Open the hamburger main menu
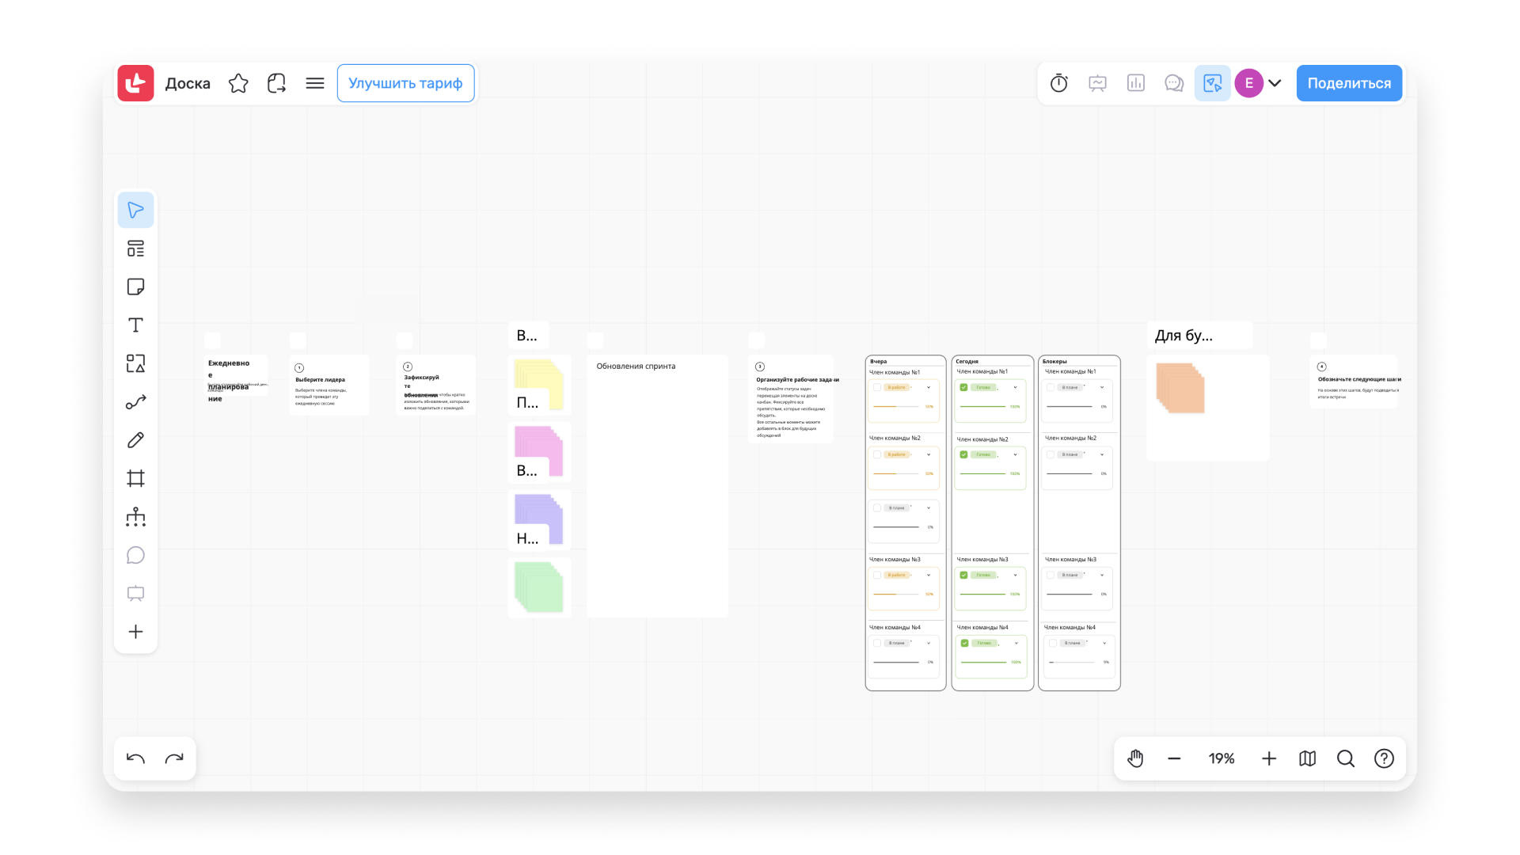This screenshot has height=855, width=1520. [315, 83]
